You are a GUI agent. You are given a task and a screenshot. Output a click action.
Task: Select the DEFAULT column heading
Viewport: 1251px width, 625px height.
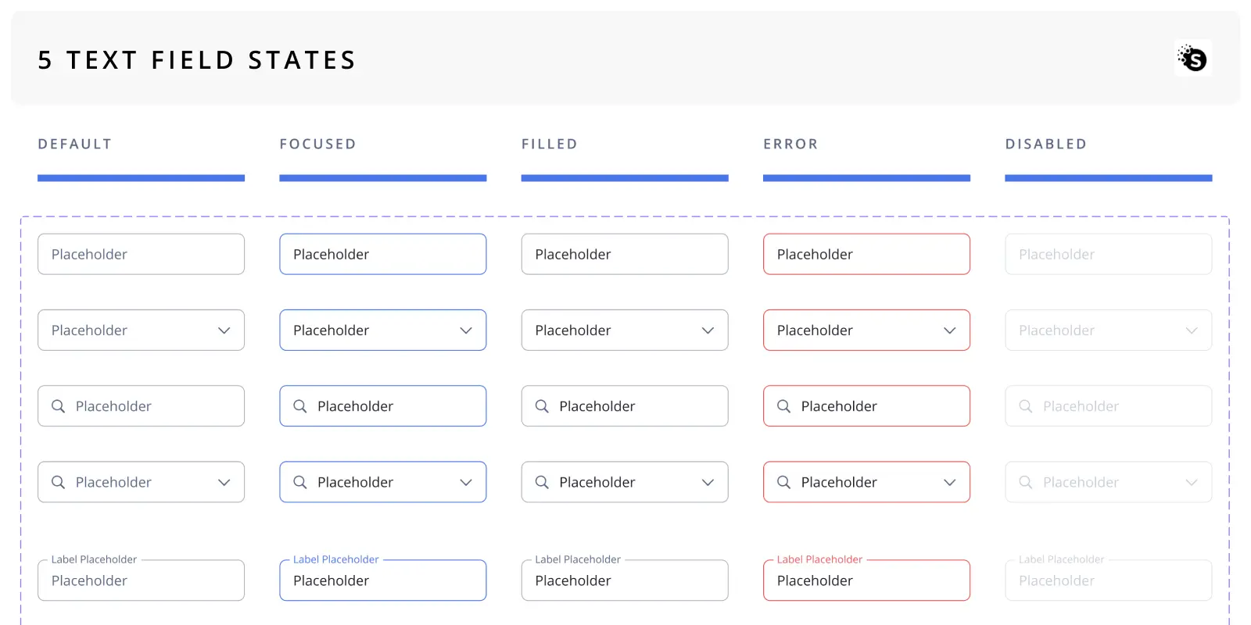point(75,144)
